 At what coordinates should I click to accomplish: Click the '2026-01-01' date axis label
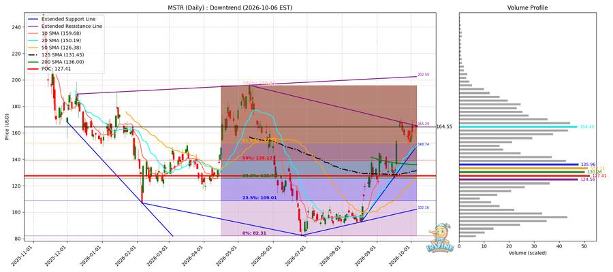(x=92, y=255)
